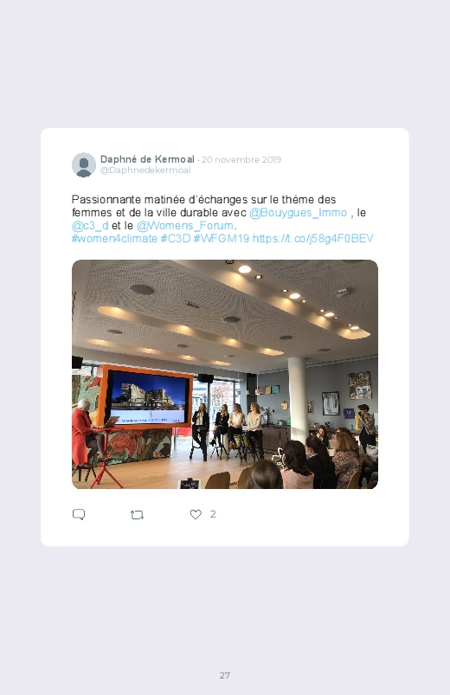Click the woman in red coat in photo

coord(84,434)
